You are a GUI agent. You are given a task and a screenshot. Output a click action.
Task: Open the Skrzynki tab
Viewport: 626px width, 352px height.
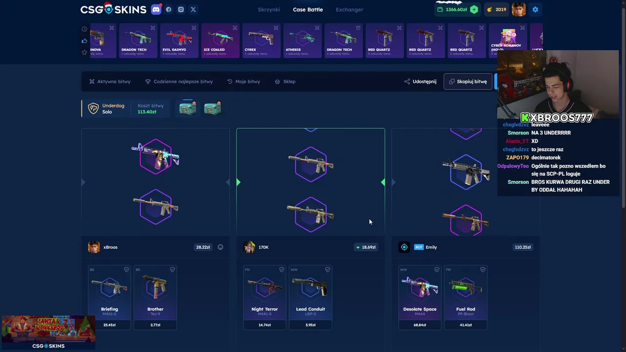click(268, 9)
